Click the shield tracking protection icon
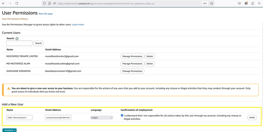Image resolution: width=263 pixels, height=132 pixels. (44, 3)
